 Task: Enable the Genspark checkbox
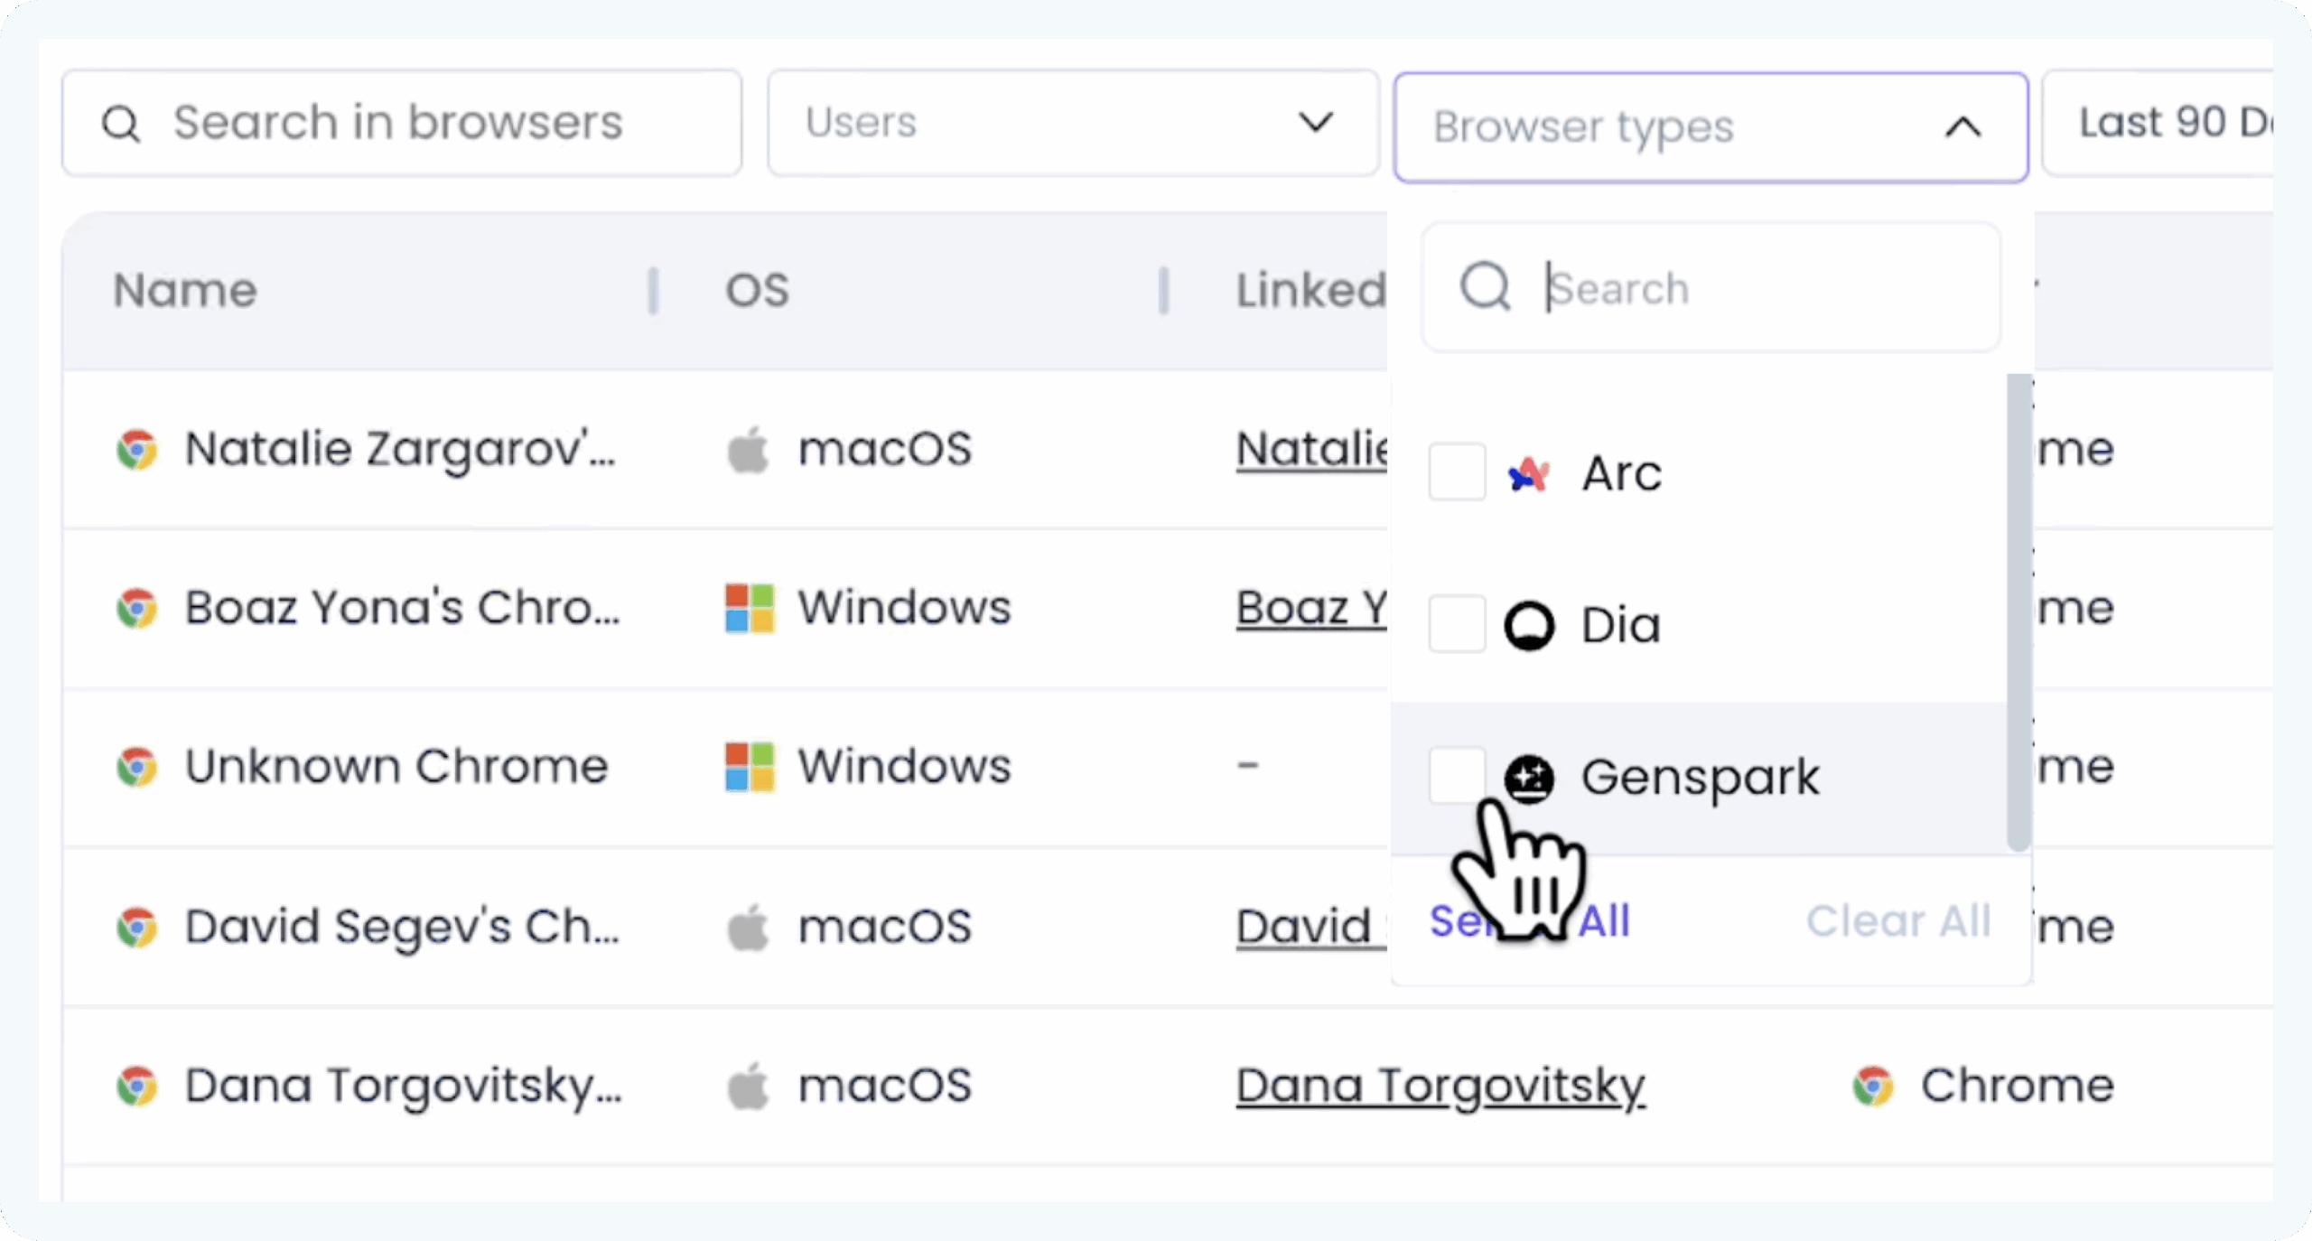pyautogui.click(x=1457, y=775)
